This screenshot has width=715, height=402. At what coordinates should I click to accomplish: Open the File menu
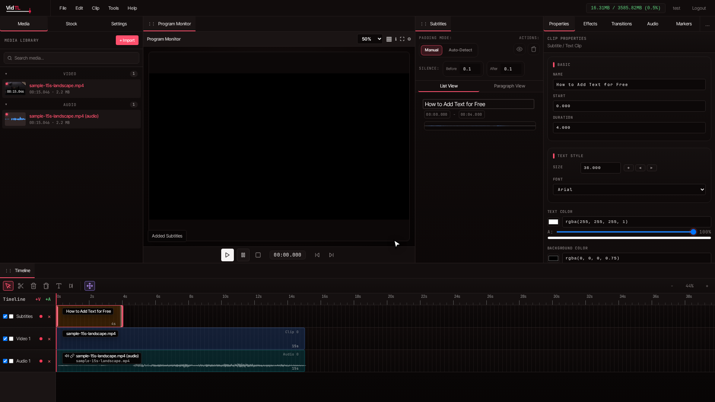(x=63, y=8)
